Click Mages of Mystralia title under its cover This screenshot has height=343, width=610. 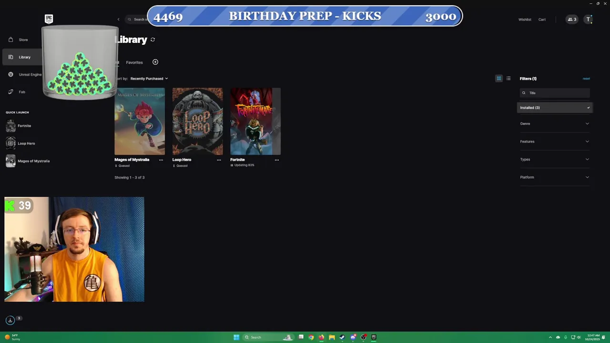(x=132, y=160)
